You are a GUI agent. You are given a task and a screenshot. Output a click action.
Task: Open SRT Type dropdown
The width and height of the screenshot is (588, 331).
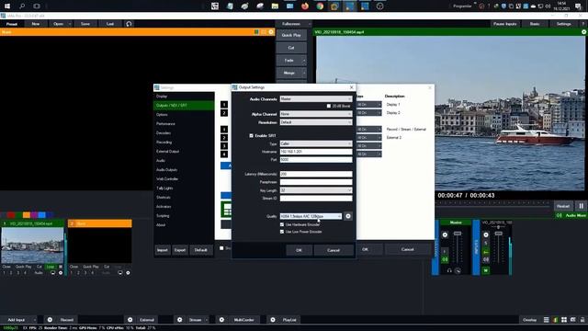(x=316, y=143)
